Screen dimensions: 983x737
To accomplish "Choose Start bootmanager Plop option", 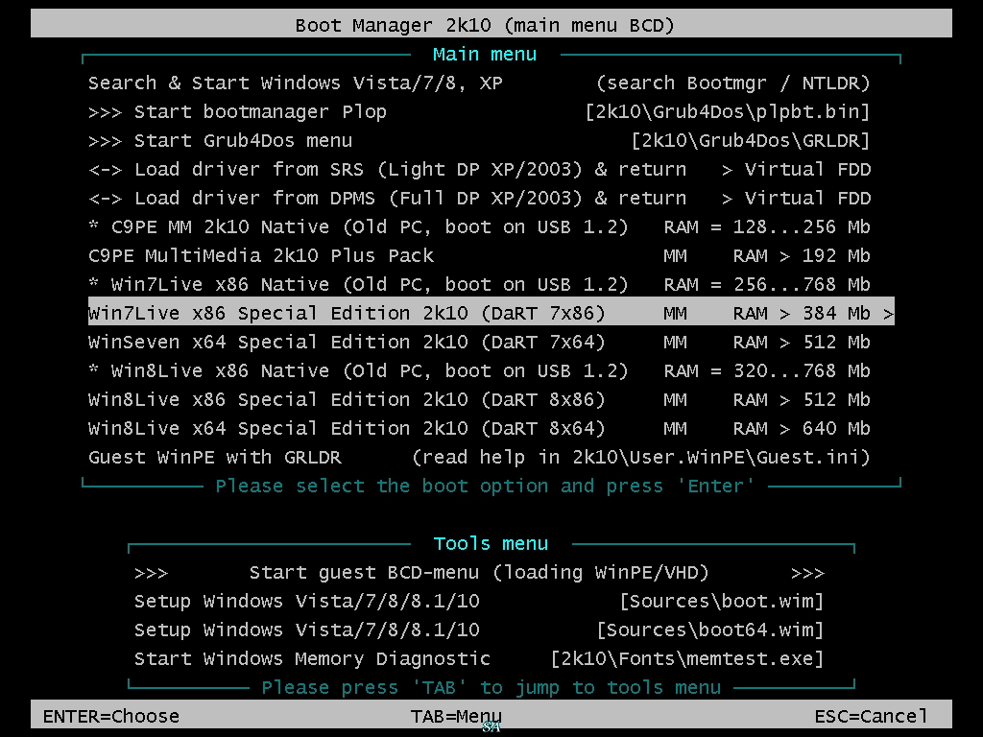I will coord(480,112).
